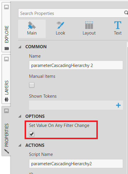Pin the Explore panel dock icon

pos(6,7)
